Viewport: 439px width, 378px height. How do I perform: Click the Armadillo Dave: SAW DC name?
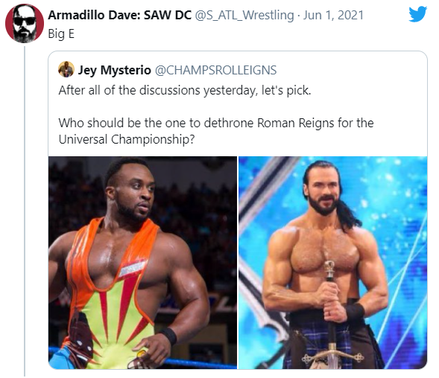pos(119,15)
